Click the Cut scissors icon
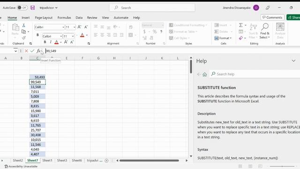The width and height of the screenshot is (300, 169). (x=24, y=25)
